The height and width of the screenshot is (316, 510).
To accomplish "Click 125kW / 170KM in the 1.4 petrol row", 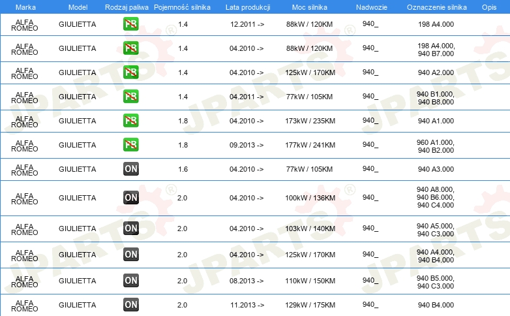I will [310, 72].
